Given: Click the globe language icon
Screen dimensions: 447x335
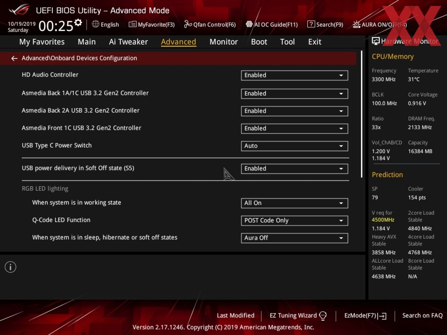Looking at the screenshot, I should pyautogui.click(x=95, y=24).
